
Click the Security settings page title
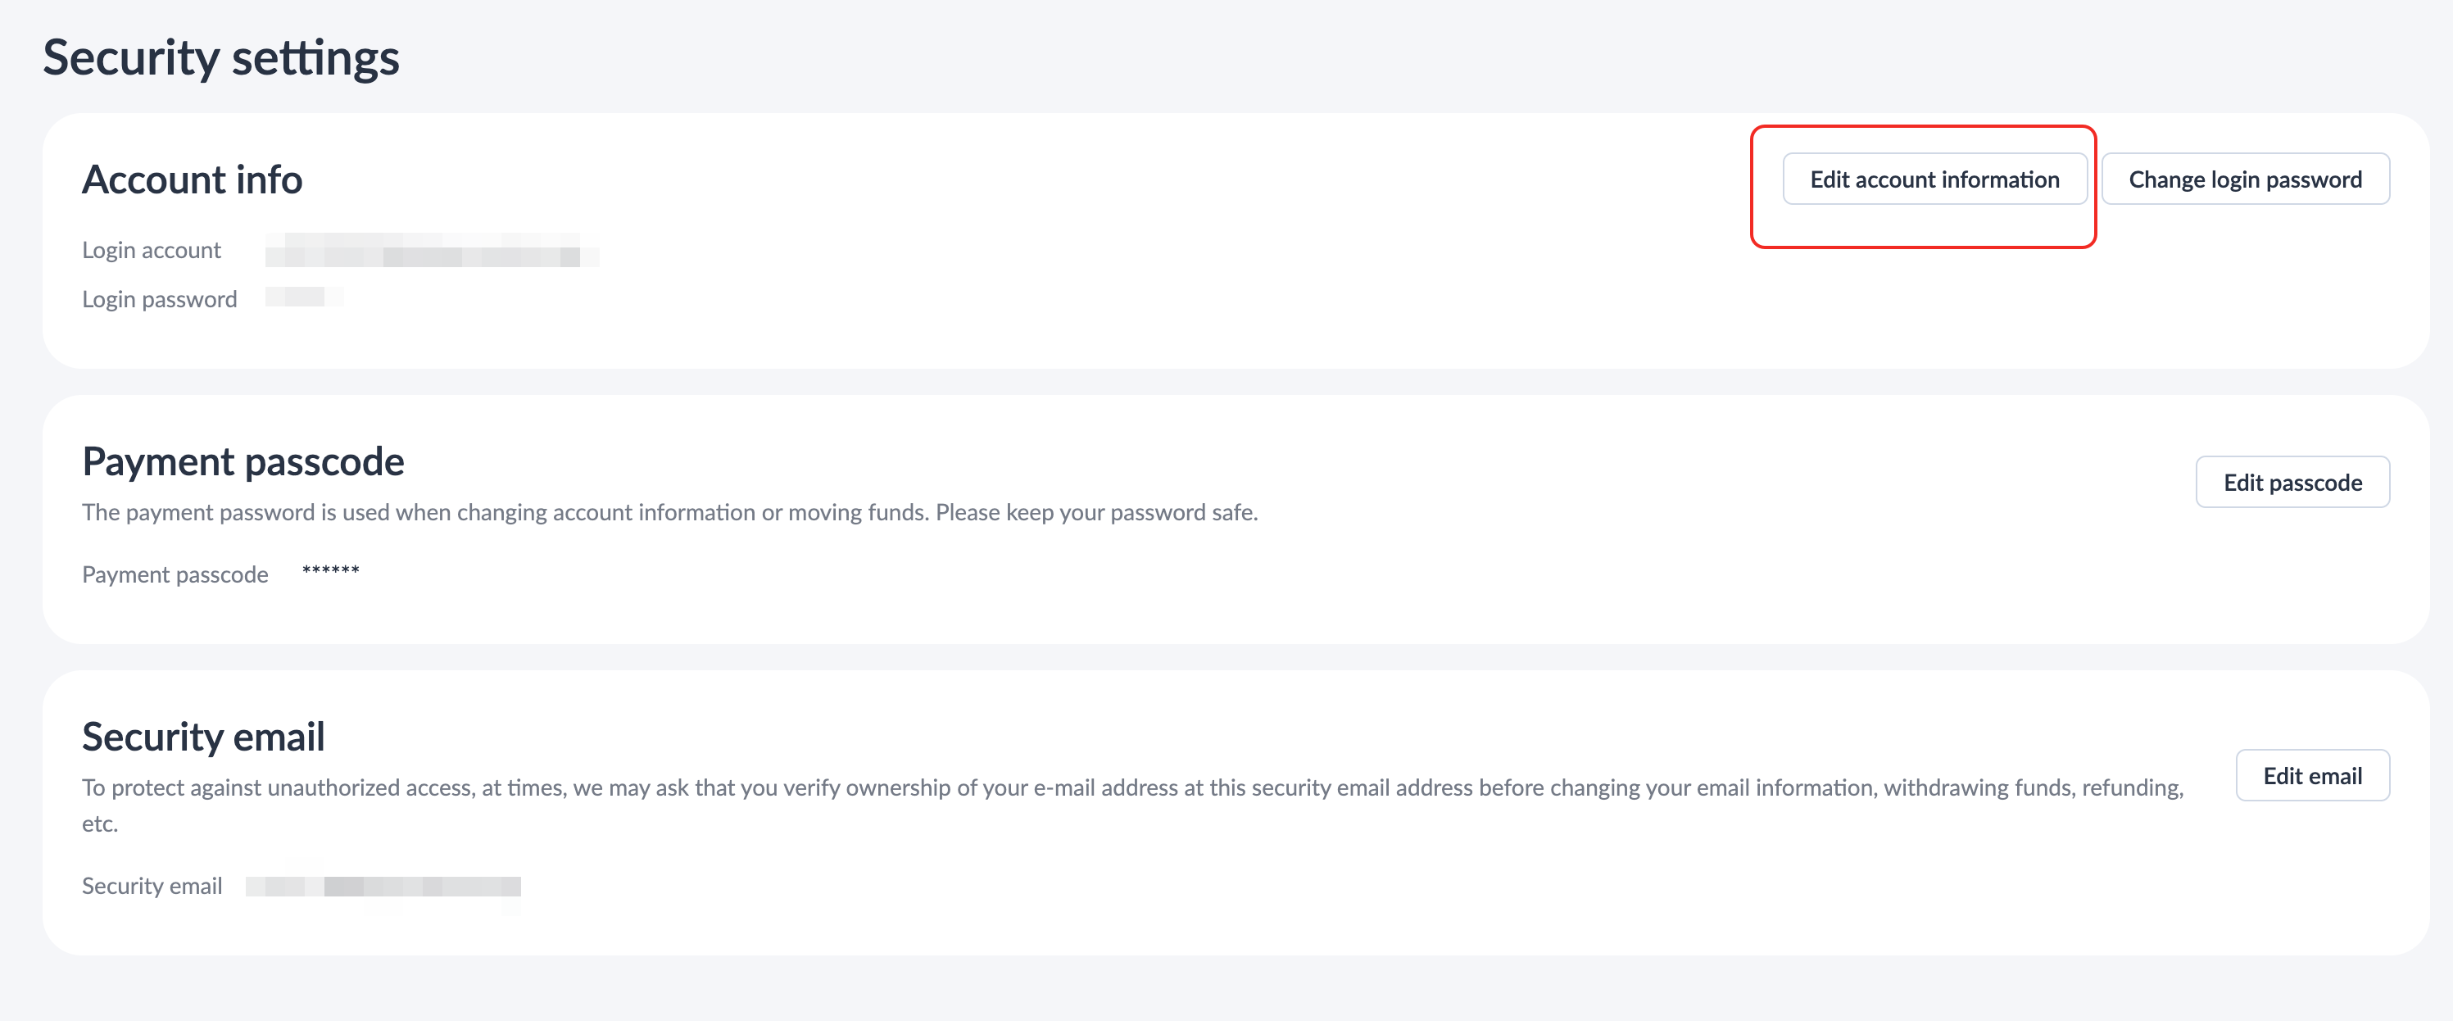(221, 57)
